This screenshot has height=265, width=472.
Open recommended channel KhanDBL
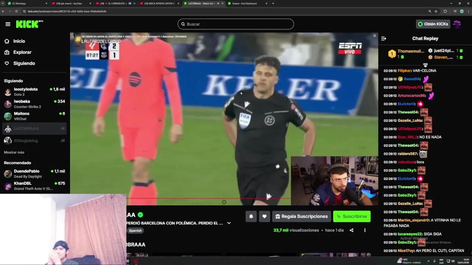[35, 186]
